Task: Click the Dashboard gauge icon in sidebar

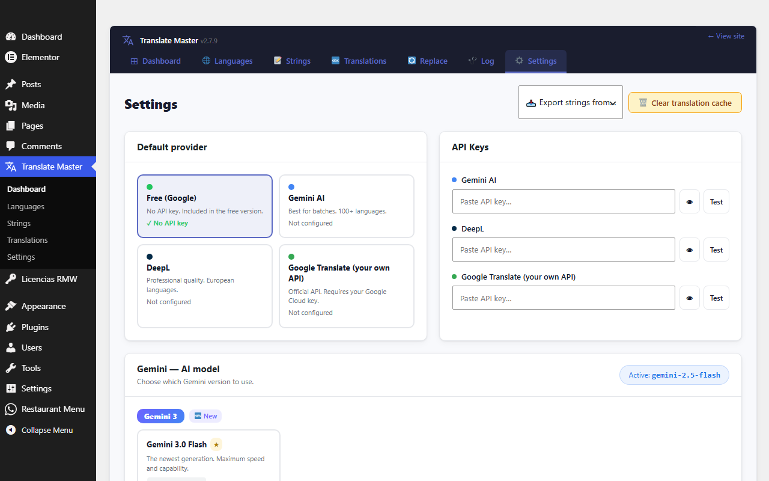Action: (11, 37)
